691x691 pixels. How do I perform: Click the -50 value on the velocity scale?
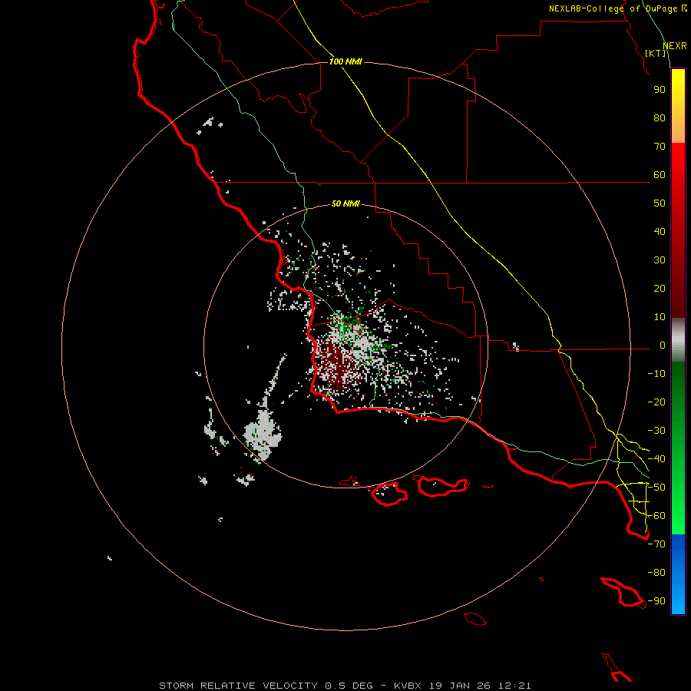[656, 488]
